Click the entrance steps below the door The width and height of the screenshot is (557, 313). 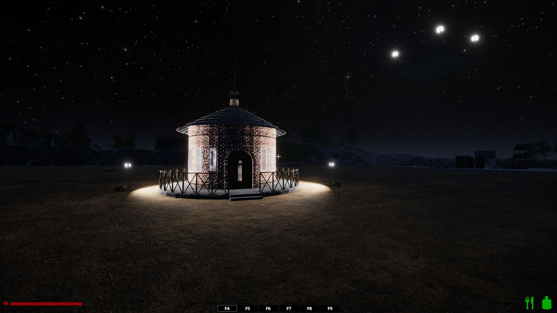pyautogui.click(x=246, y=197)
